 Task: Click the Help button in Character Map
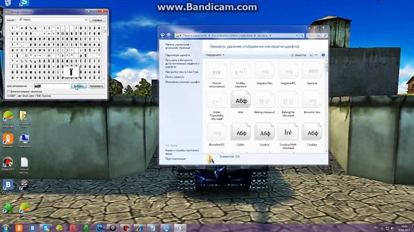click(97, 20)
